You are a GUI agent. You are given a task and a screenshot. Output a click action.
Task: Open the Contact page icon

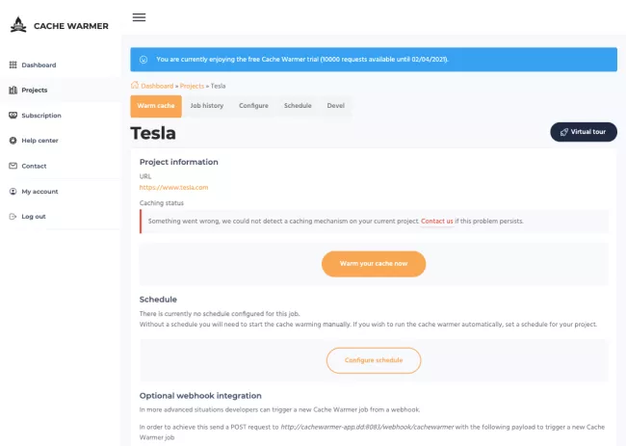[13, 166]
